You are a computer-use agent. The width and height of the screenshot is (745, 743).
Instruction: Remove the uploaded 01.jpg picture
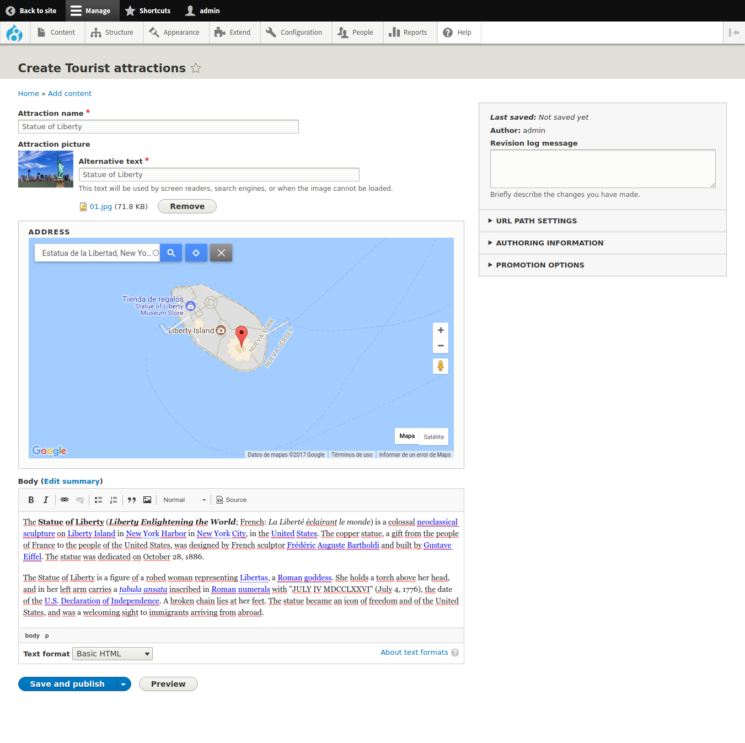pos(187,206)
